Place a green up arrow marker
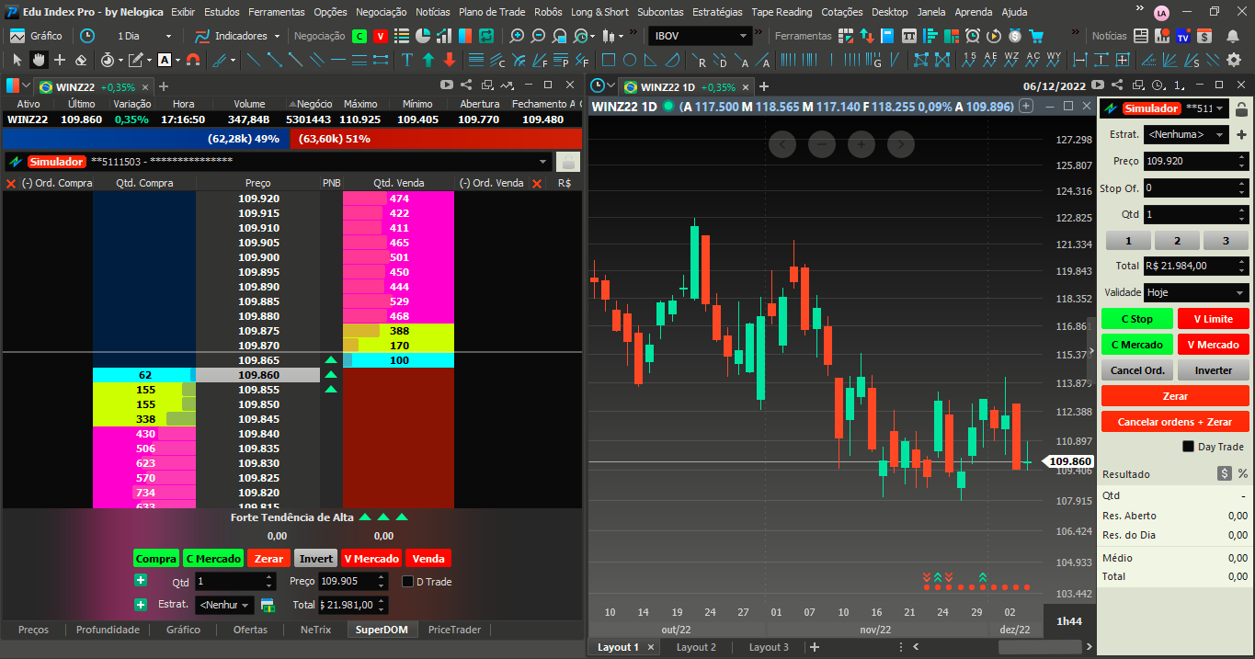1255x659 pixels. click(428, 60)
